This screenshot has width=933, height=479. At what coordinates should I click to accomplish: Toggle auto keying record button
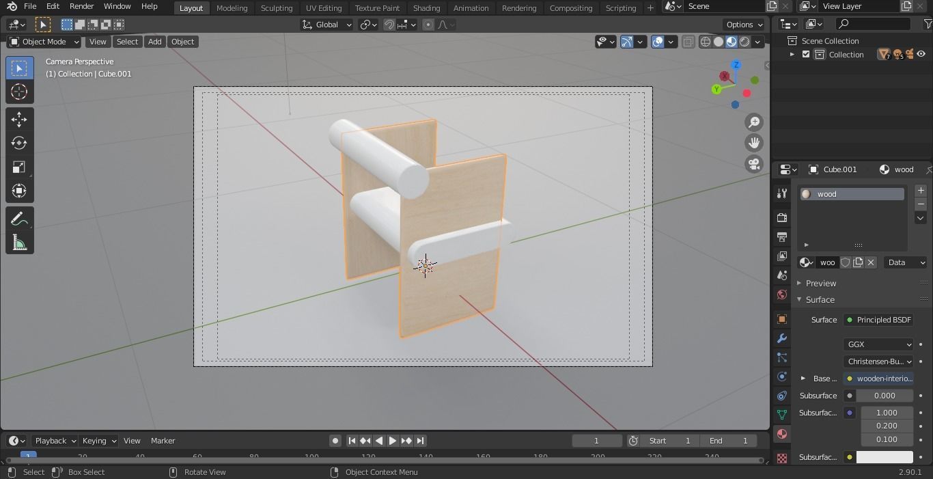point(335,441)
